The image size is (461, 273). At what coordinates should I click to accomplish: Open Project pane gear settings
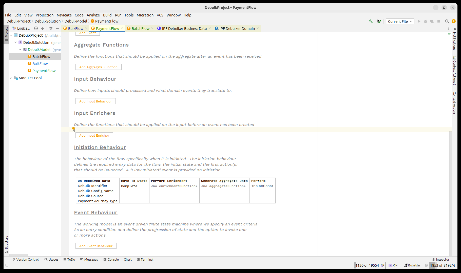pos(51,28)
